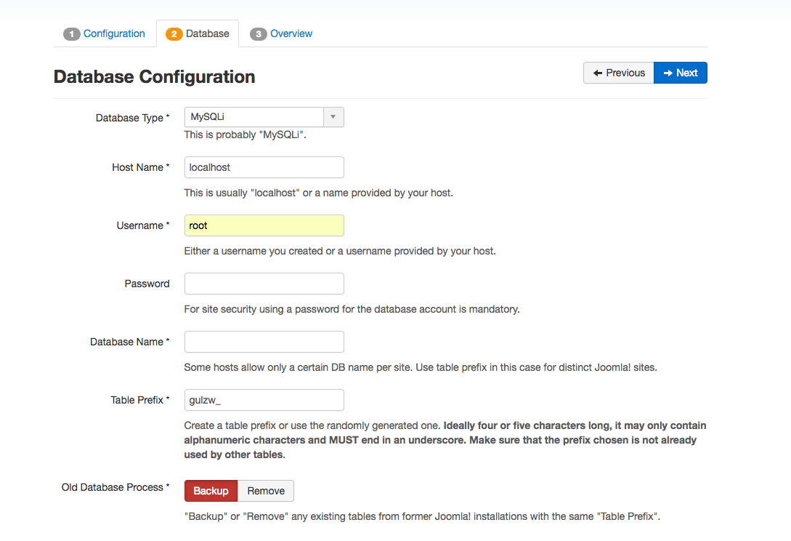The width and height of the screenshot is (791, 541).
Task: Click the step 1 number badge
Action: tap(72, 34)
